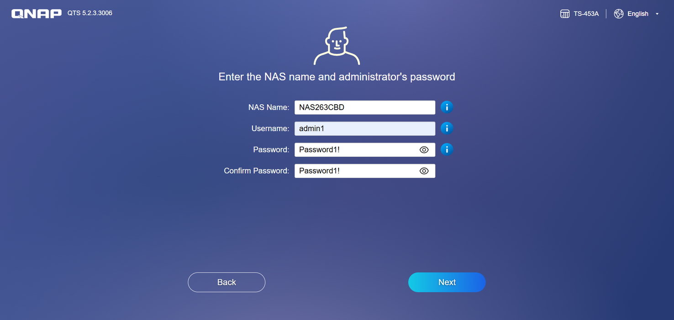Click the administrator avatar illustration
This screenshot has height=320, width=674.
(x=337, y=46)
